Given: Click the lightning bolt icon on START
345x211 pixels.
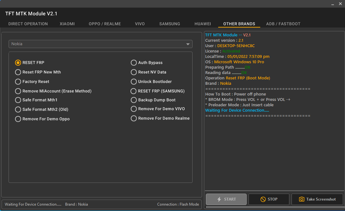Looking at the screenshot, I should [220, 199].
